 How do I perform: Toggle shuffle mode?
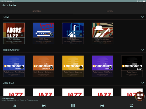(x=131, y=106)
